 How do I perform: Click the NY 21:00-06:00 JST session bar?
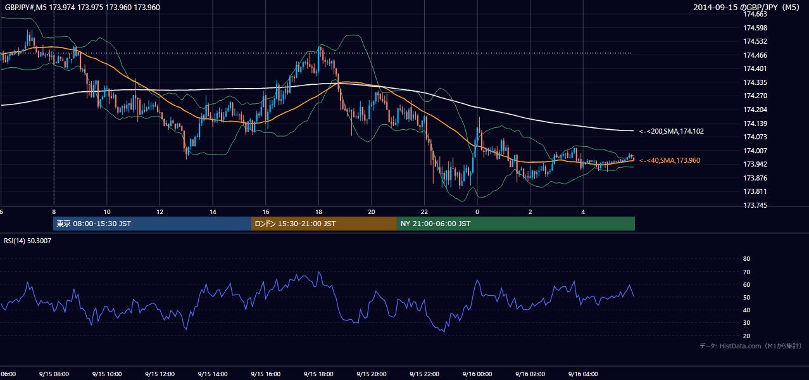pos(516,224)
